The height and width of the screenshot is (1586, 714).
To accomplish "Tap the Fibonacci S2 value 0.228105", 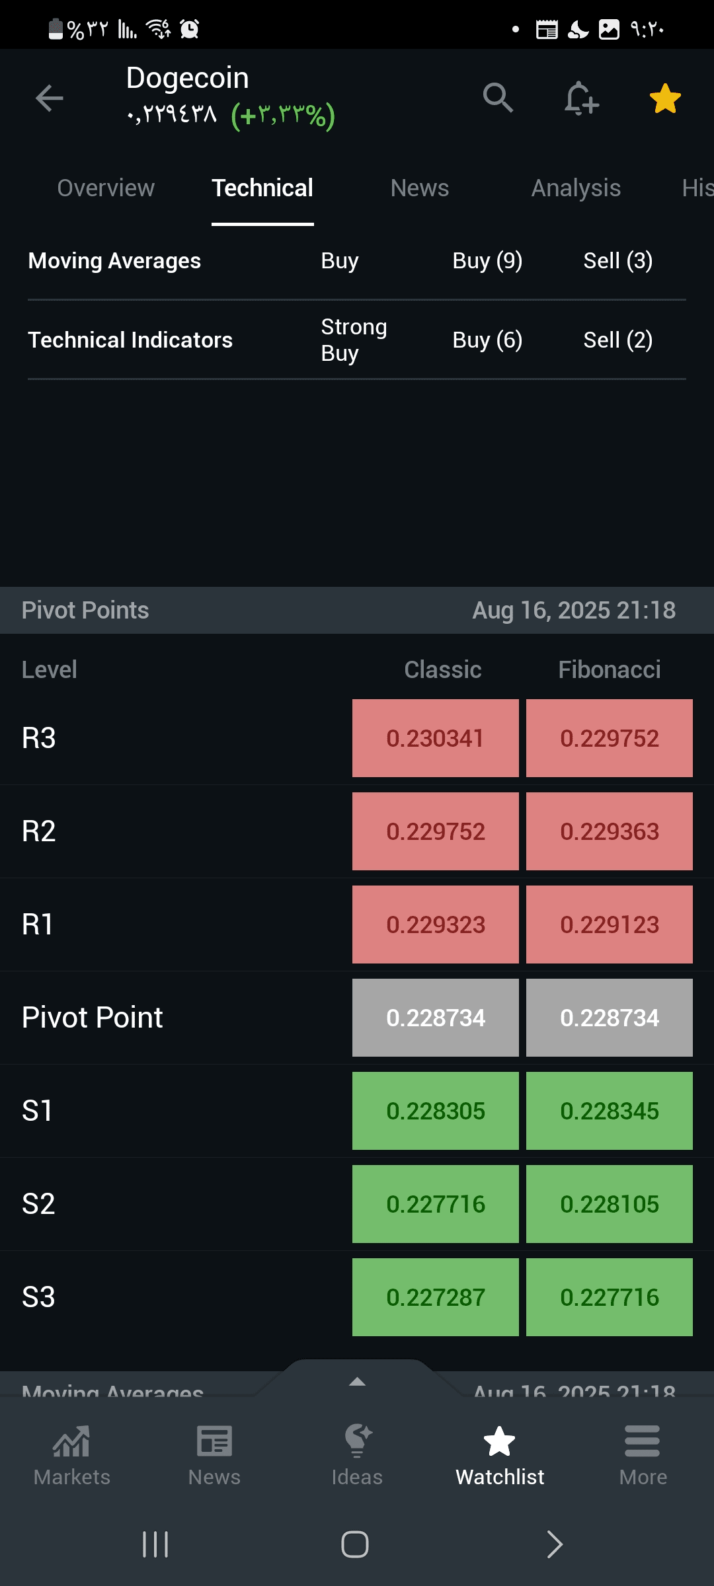I will coord(610,1204).
